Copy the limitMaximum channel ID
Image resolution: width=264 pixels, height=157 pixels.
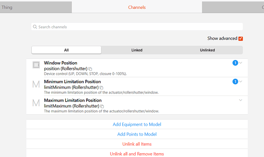102,106
